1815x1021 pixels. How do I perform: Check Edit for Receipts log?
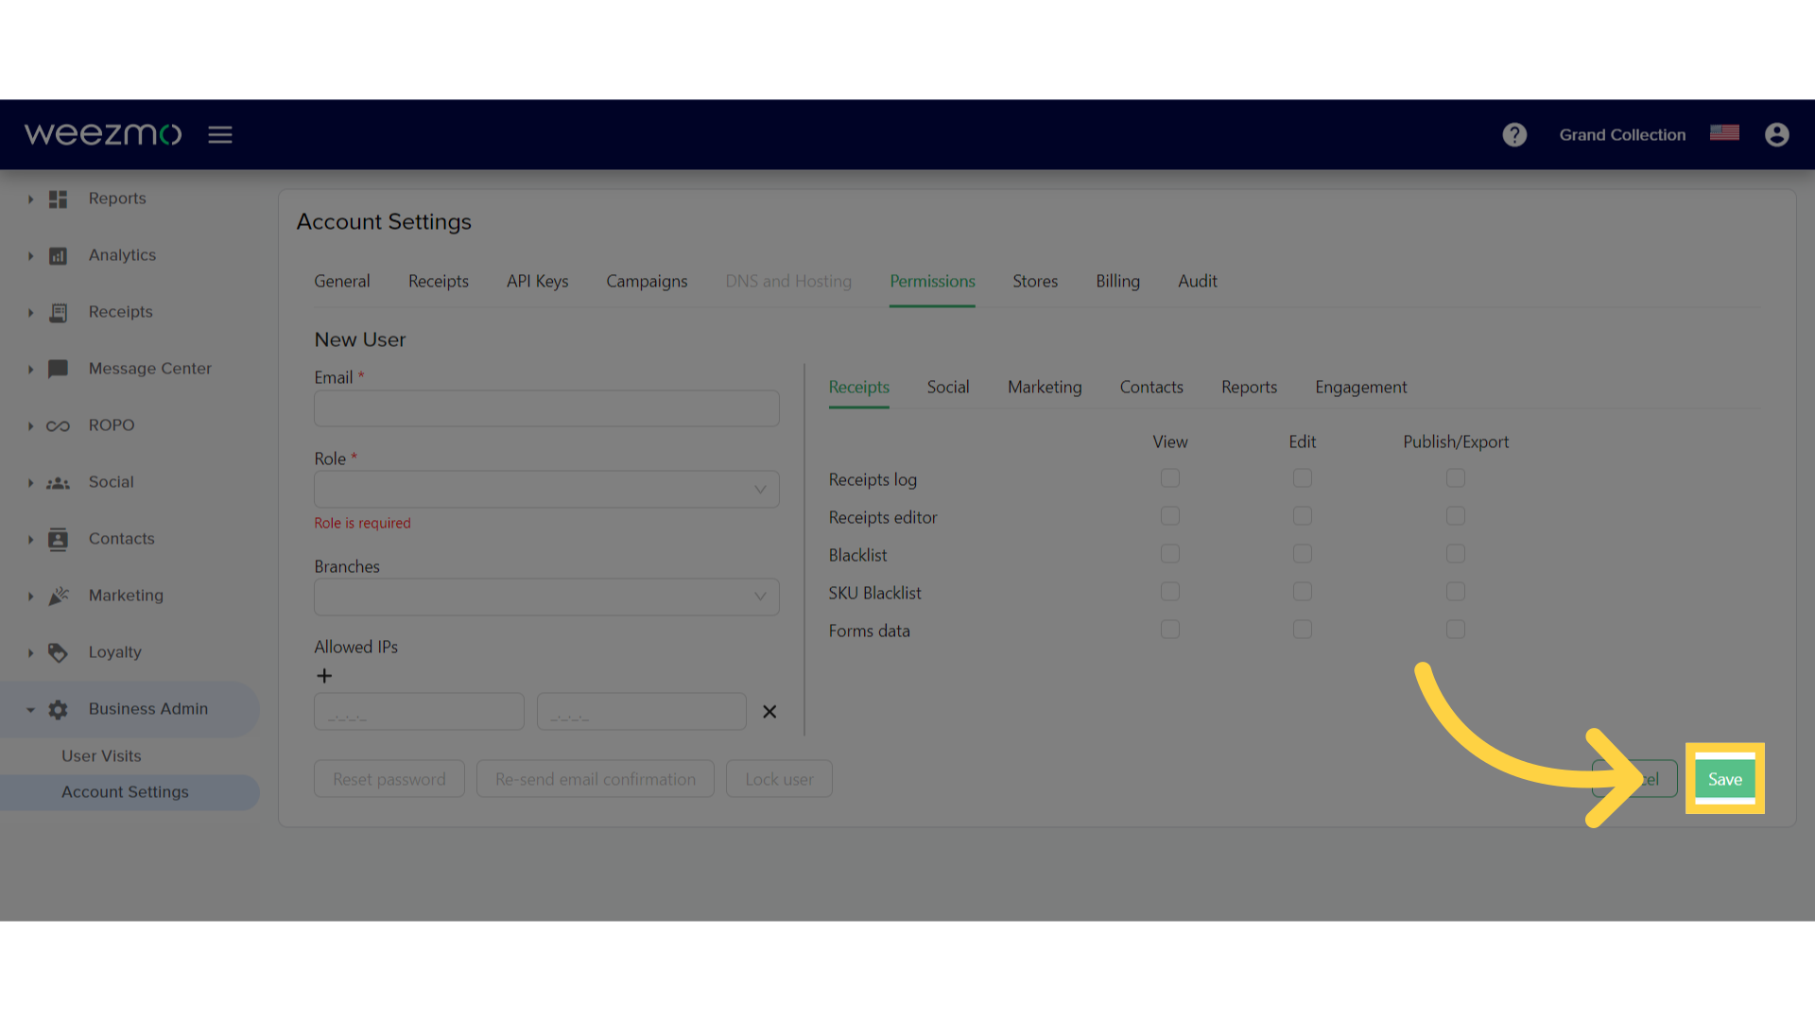pyautogui.click(x=1303, y=478)
